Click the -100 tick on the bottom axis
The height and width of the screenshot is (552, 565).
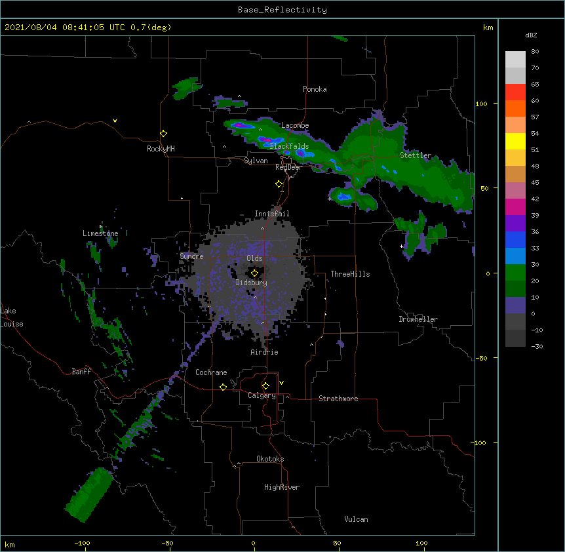tap(82, 543)
